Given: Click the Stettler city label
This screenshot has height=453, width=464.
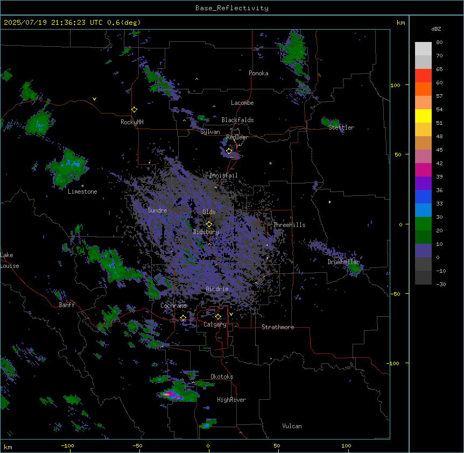Looking at the screenshot, I should point(341,128).
